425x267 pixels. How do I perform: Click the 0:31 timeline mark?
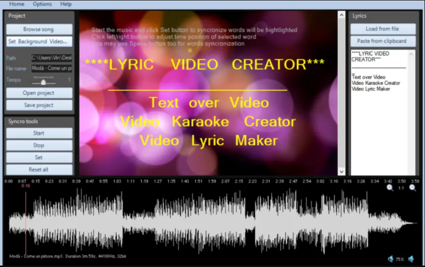63,181
